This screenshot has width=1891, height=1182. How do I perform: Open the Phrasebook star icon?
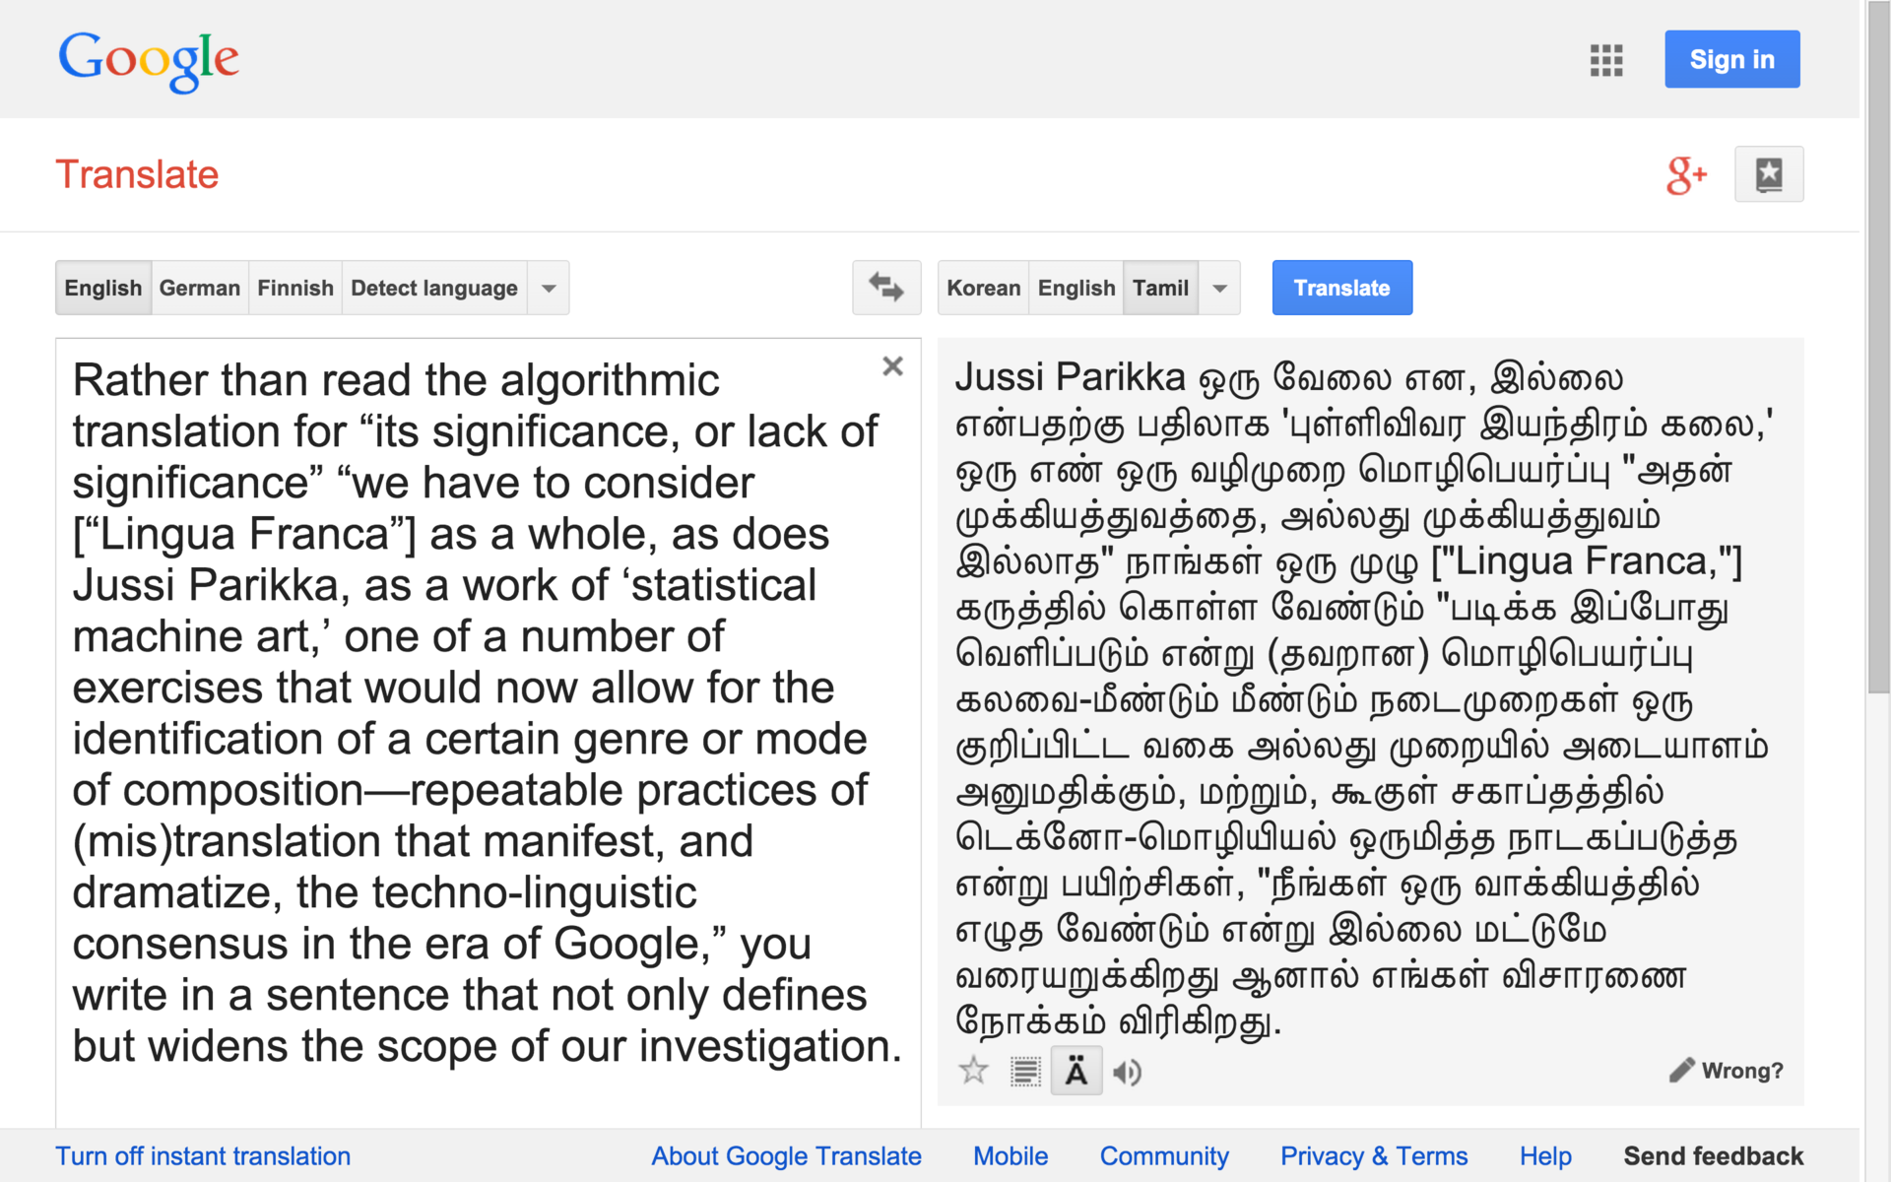(x=1768, y=174)
